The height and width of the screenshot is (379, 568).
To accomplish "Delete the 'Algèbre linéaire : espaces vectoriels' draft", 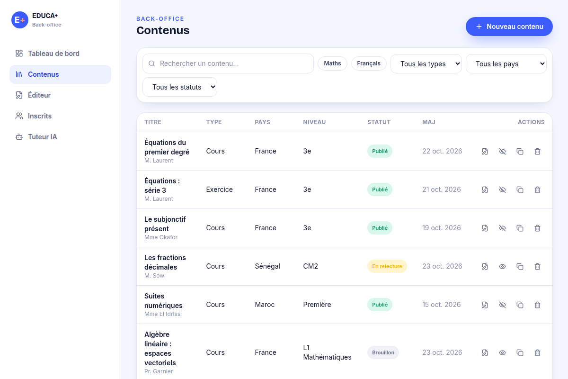I will (538, 352).
